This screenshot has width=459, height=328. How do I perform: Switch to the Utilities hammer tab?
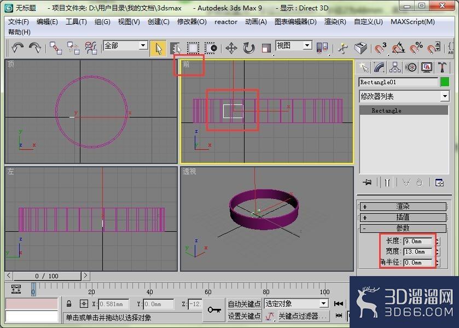click(x=443, y=68)
